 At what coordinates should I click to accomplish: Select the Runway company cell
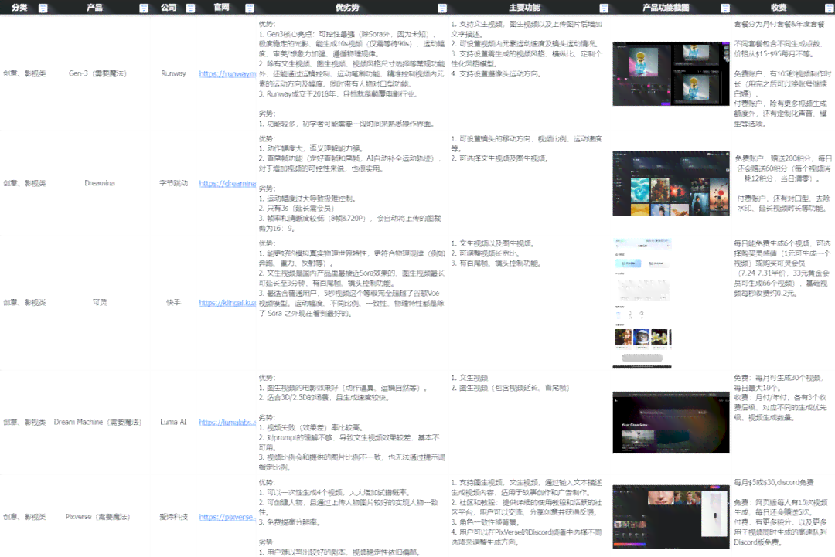tap(173, 73)
